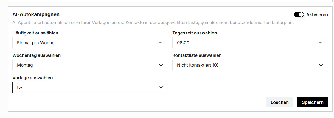Expand the weekday dropdown set to Montag
This screenshot has height=118, width=334.
(x=85, y=65)
